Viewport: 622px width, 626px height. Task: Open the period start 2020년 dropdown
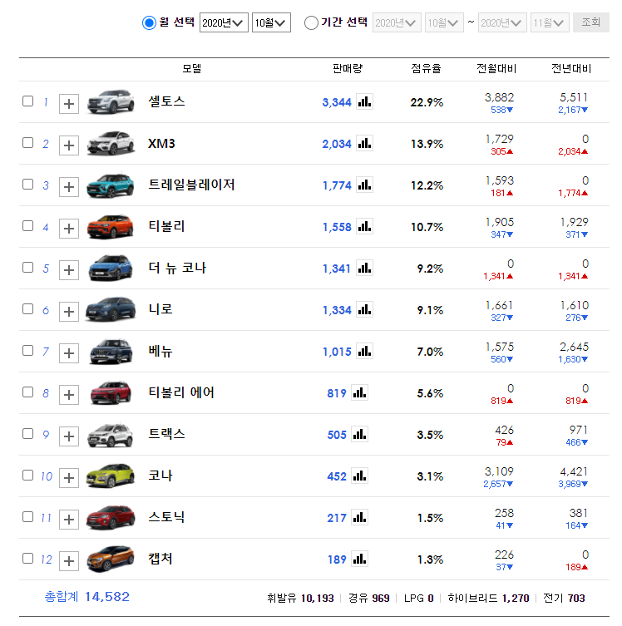tap(397, 22)
